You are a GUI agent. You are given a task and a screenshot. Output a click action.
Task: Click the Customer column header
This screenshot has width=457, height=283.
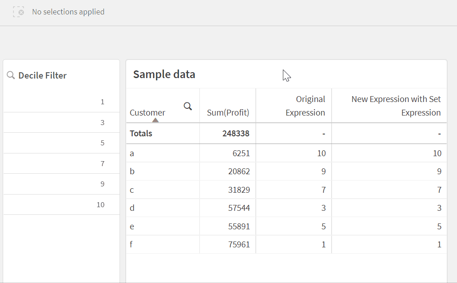tap(147, 112)
